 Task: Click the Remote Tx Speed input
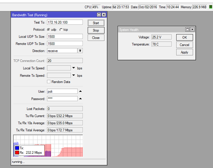tap(59, 75)
